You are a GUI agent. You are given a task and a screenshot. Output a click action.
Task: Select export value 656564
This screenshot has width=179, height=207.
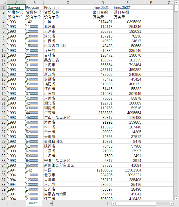coord(102,65)
